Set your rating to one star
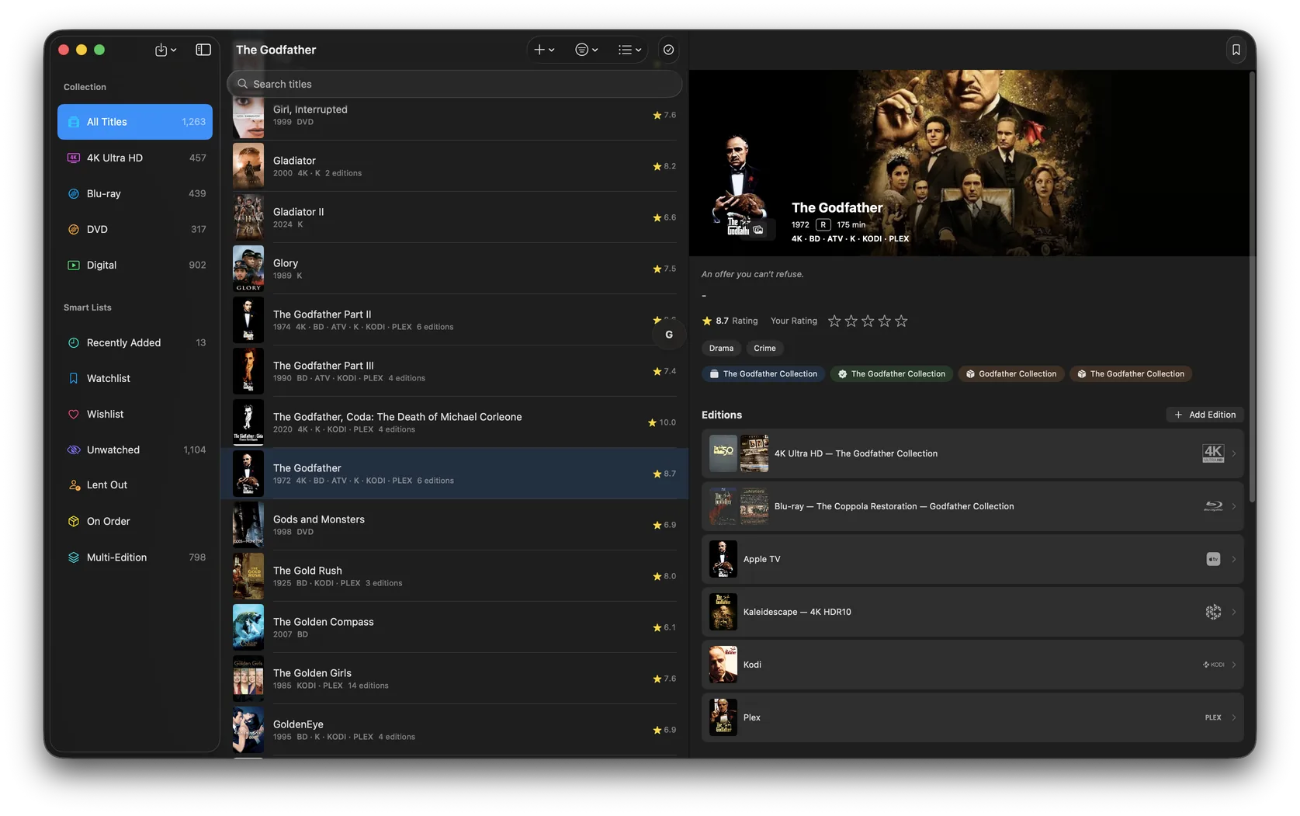 pos(834,321)
